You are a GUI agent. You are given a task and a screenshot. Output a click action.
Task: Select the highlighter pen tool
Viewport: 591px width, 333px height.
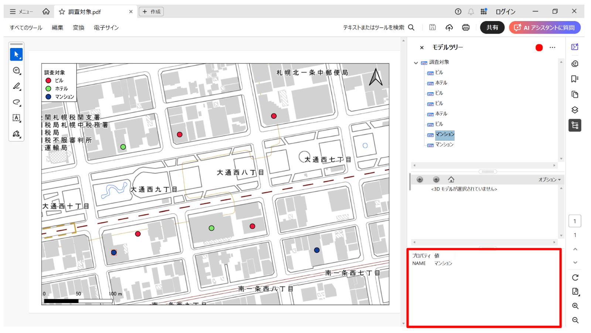[16, 86]
